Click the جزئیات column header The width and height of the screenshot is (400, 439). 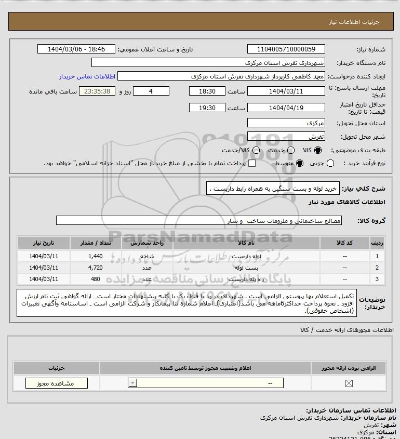(x=57, y=368)
